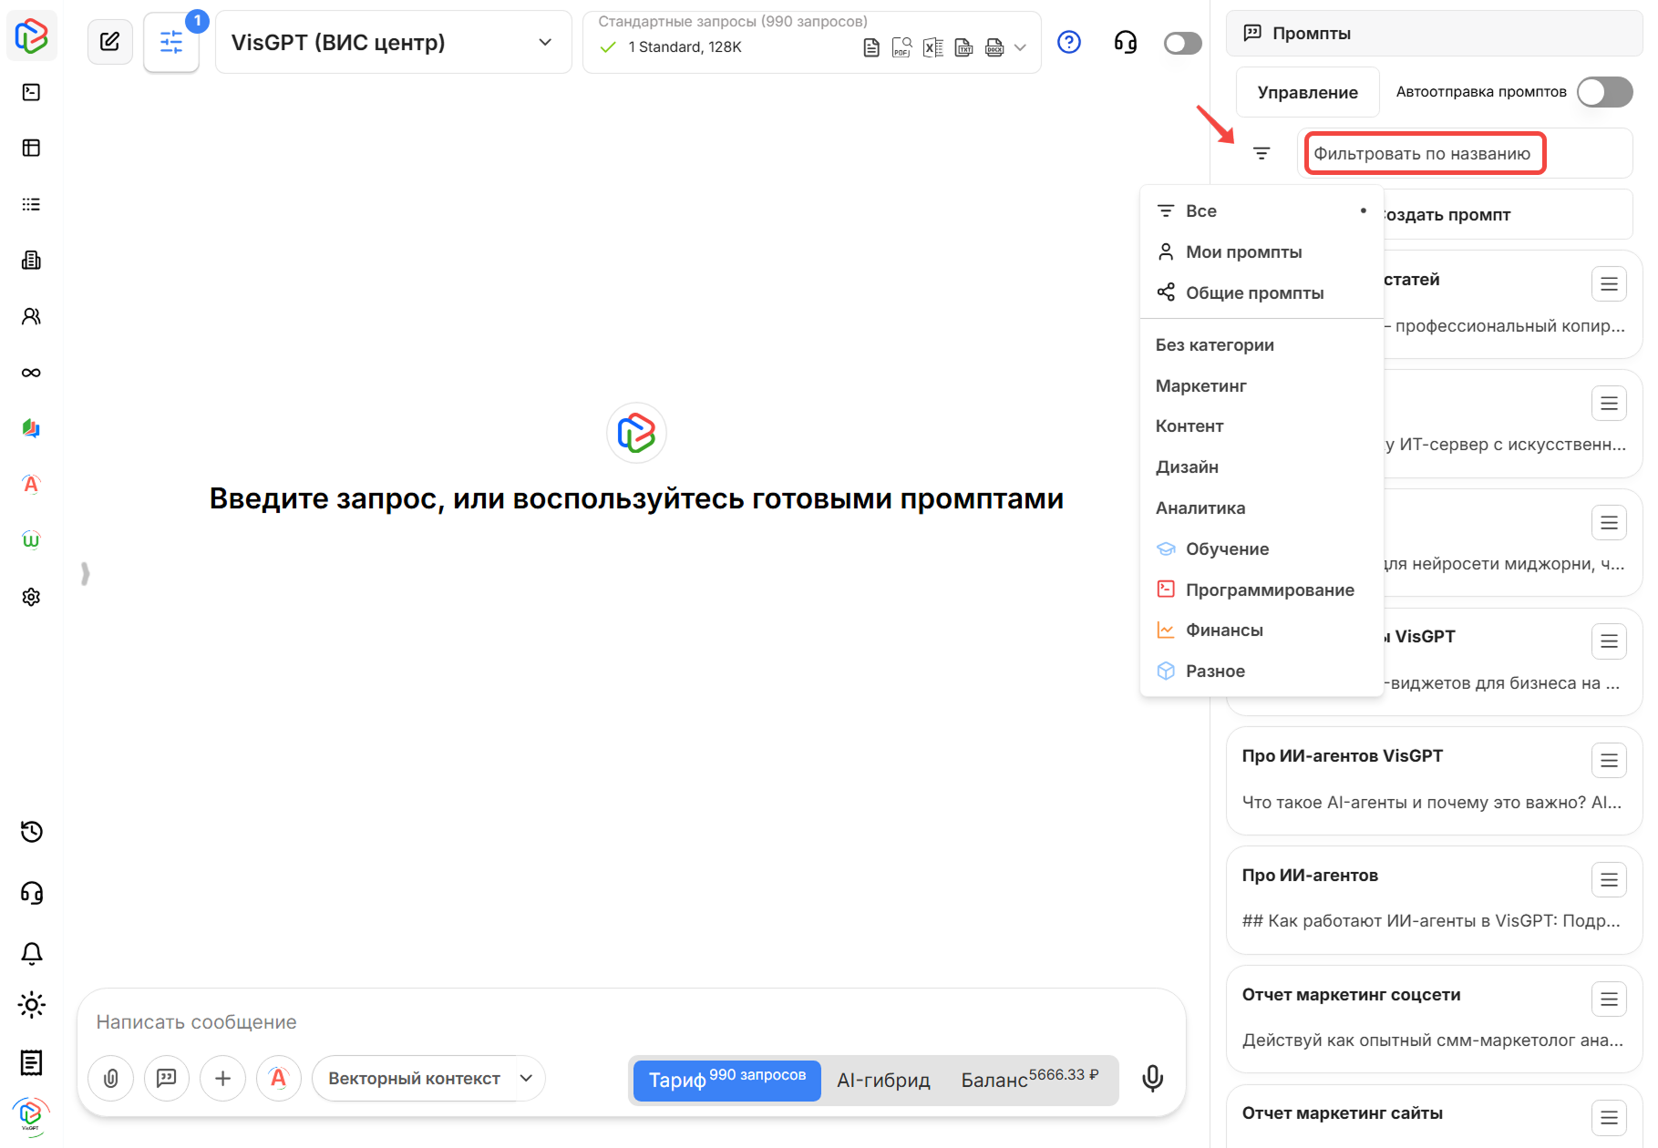Open chat settings via sliders icon with badge
The image size is (1658, 1148).
(x=170, y=42)
